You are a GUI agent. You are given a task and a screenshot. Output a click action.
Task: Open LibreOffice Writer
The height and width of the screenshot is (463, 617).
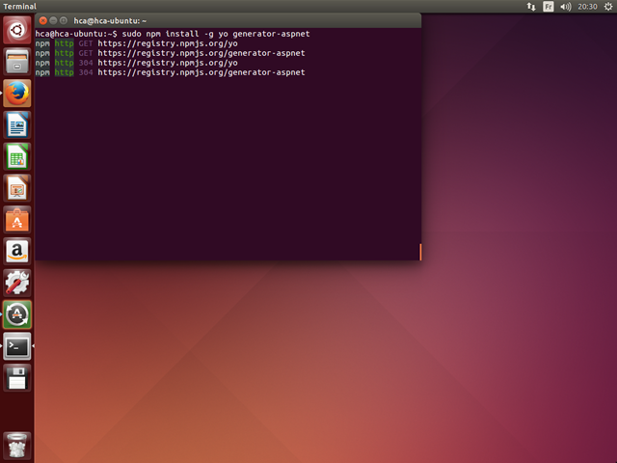click(17, 124)
